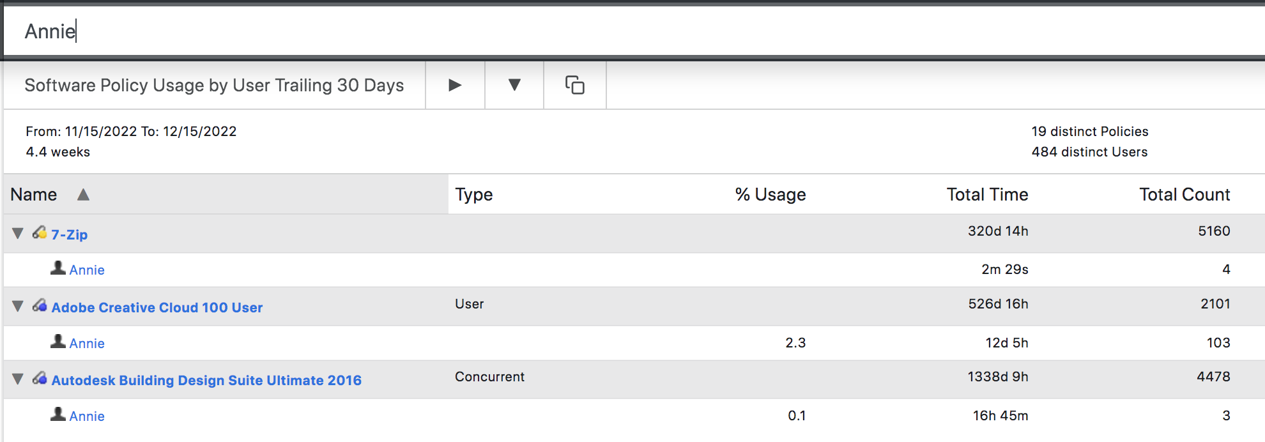Click the 0.1 percent usage value

pyautogui.click(x=797, y=415)
